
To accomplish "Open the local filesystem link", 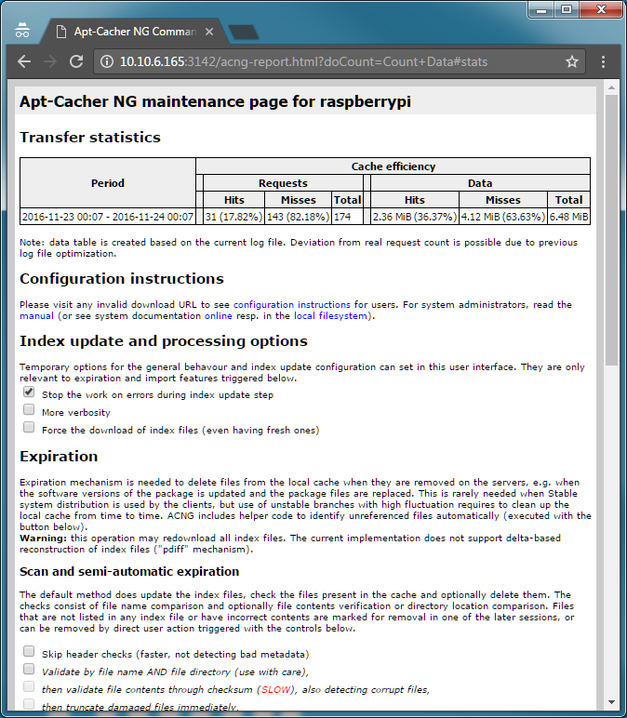I will tap(330, 315).
